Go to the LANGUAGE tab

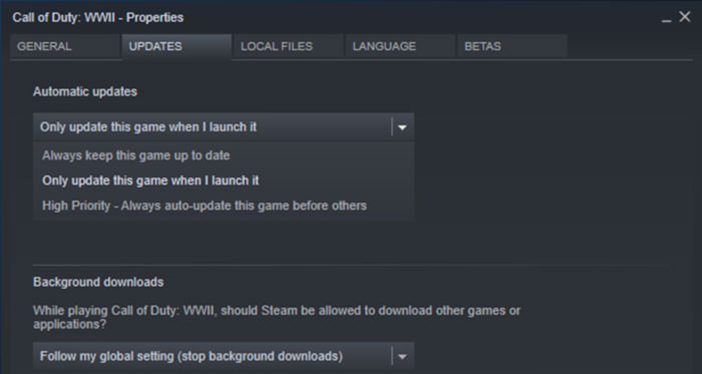click(400, 46)
